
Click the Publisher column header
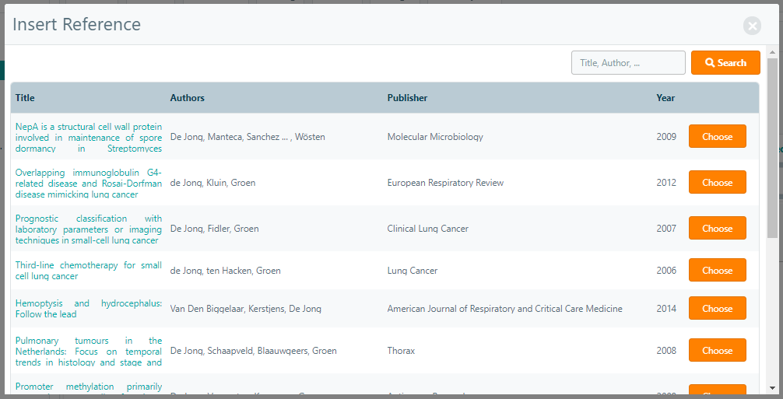(x=408, y=98)
